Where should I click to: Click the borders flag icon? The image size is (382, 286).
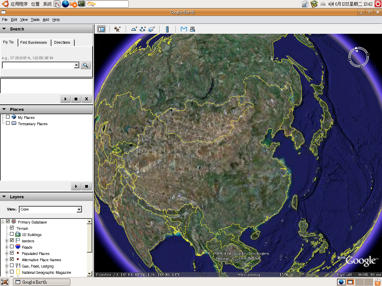18,241
